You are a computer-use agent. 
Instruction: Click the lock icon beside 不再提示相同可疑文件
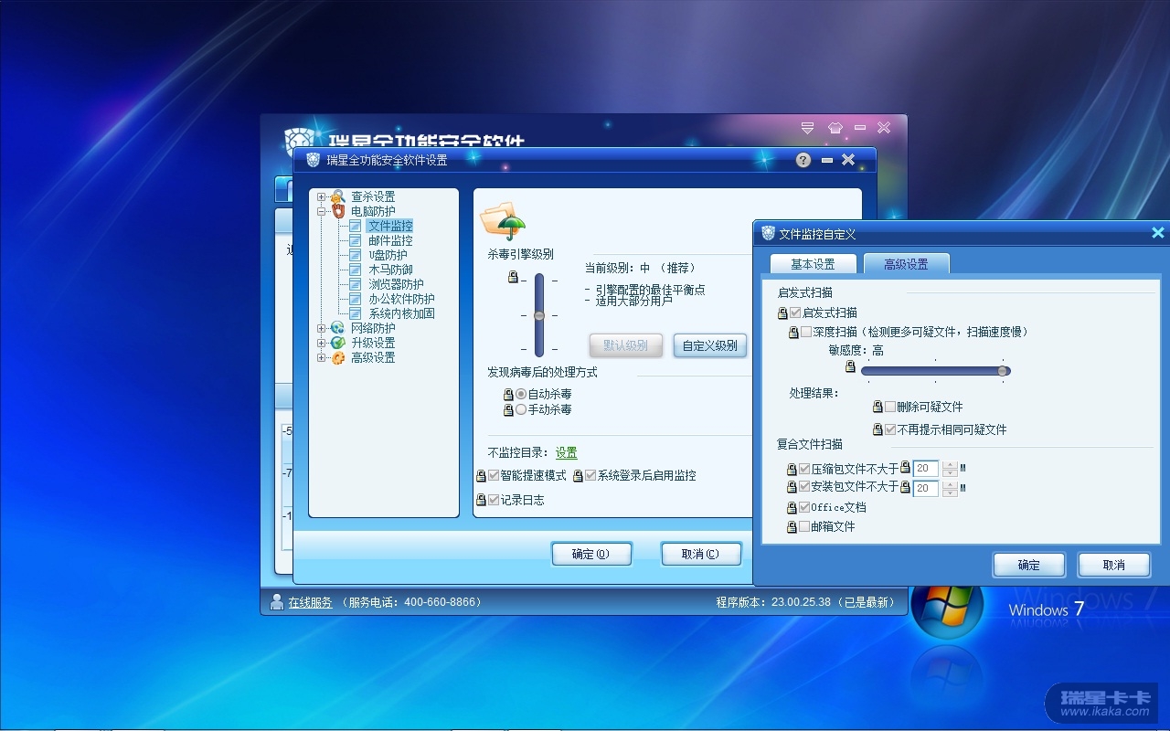(x=877, y=429)
